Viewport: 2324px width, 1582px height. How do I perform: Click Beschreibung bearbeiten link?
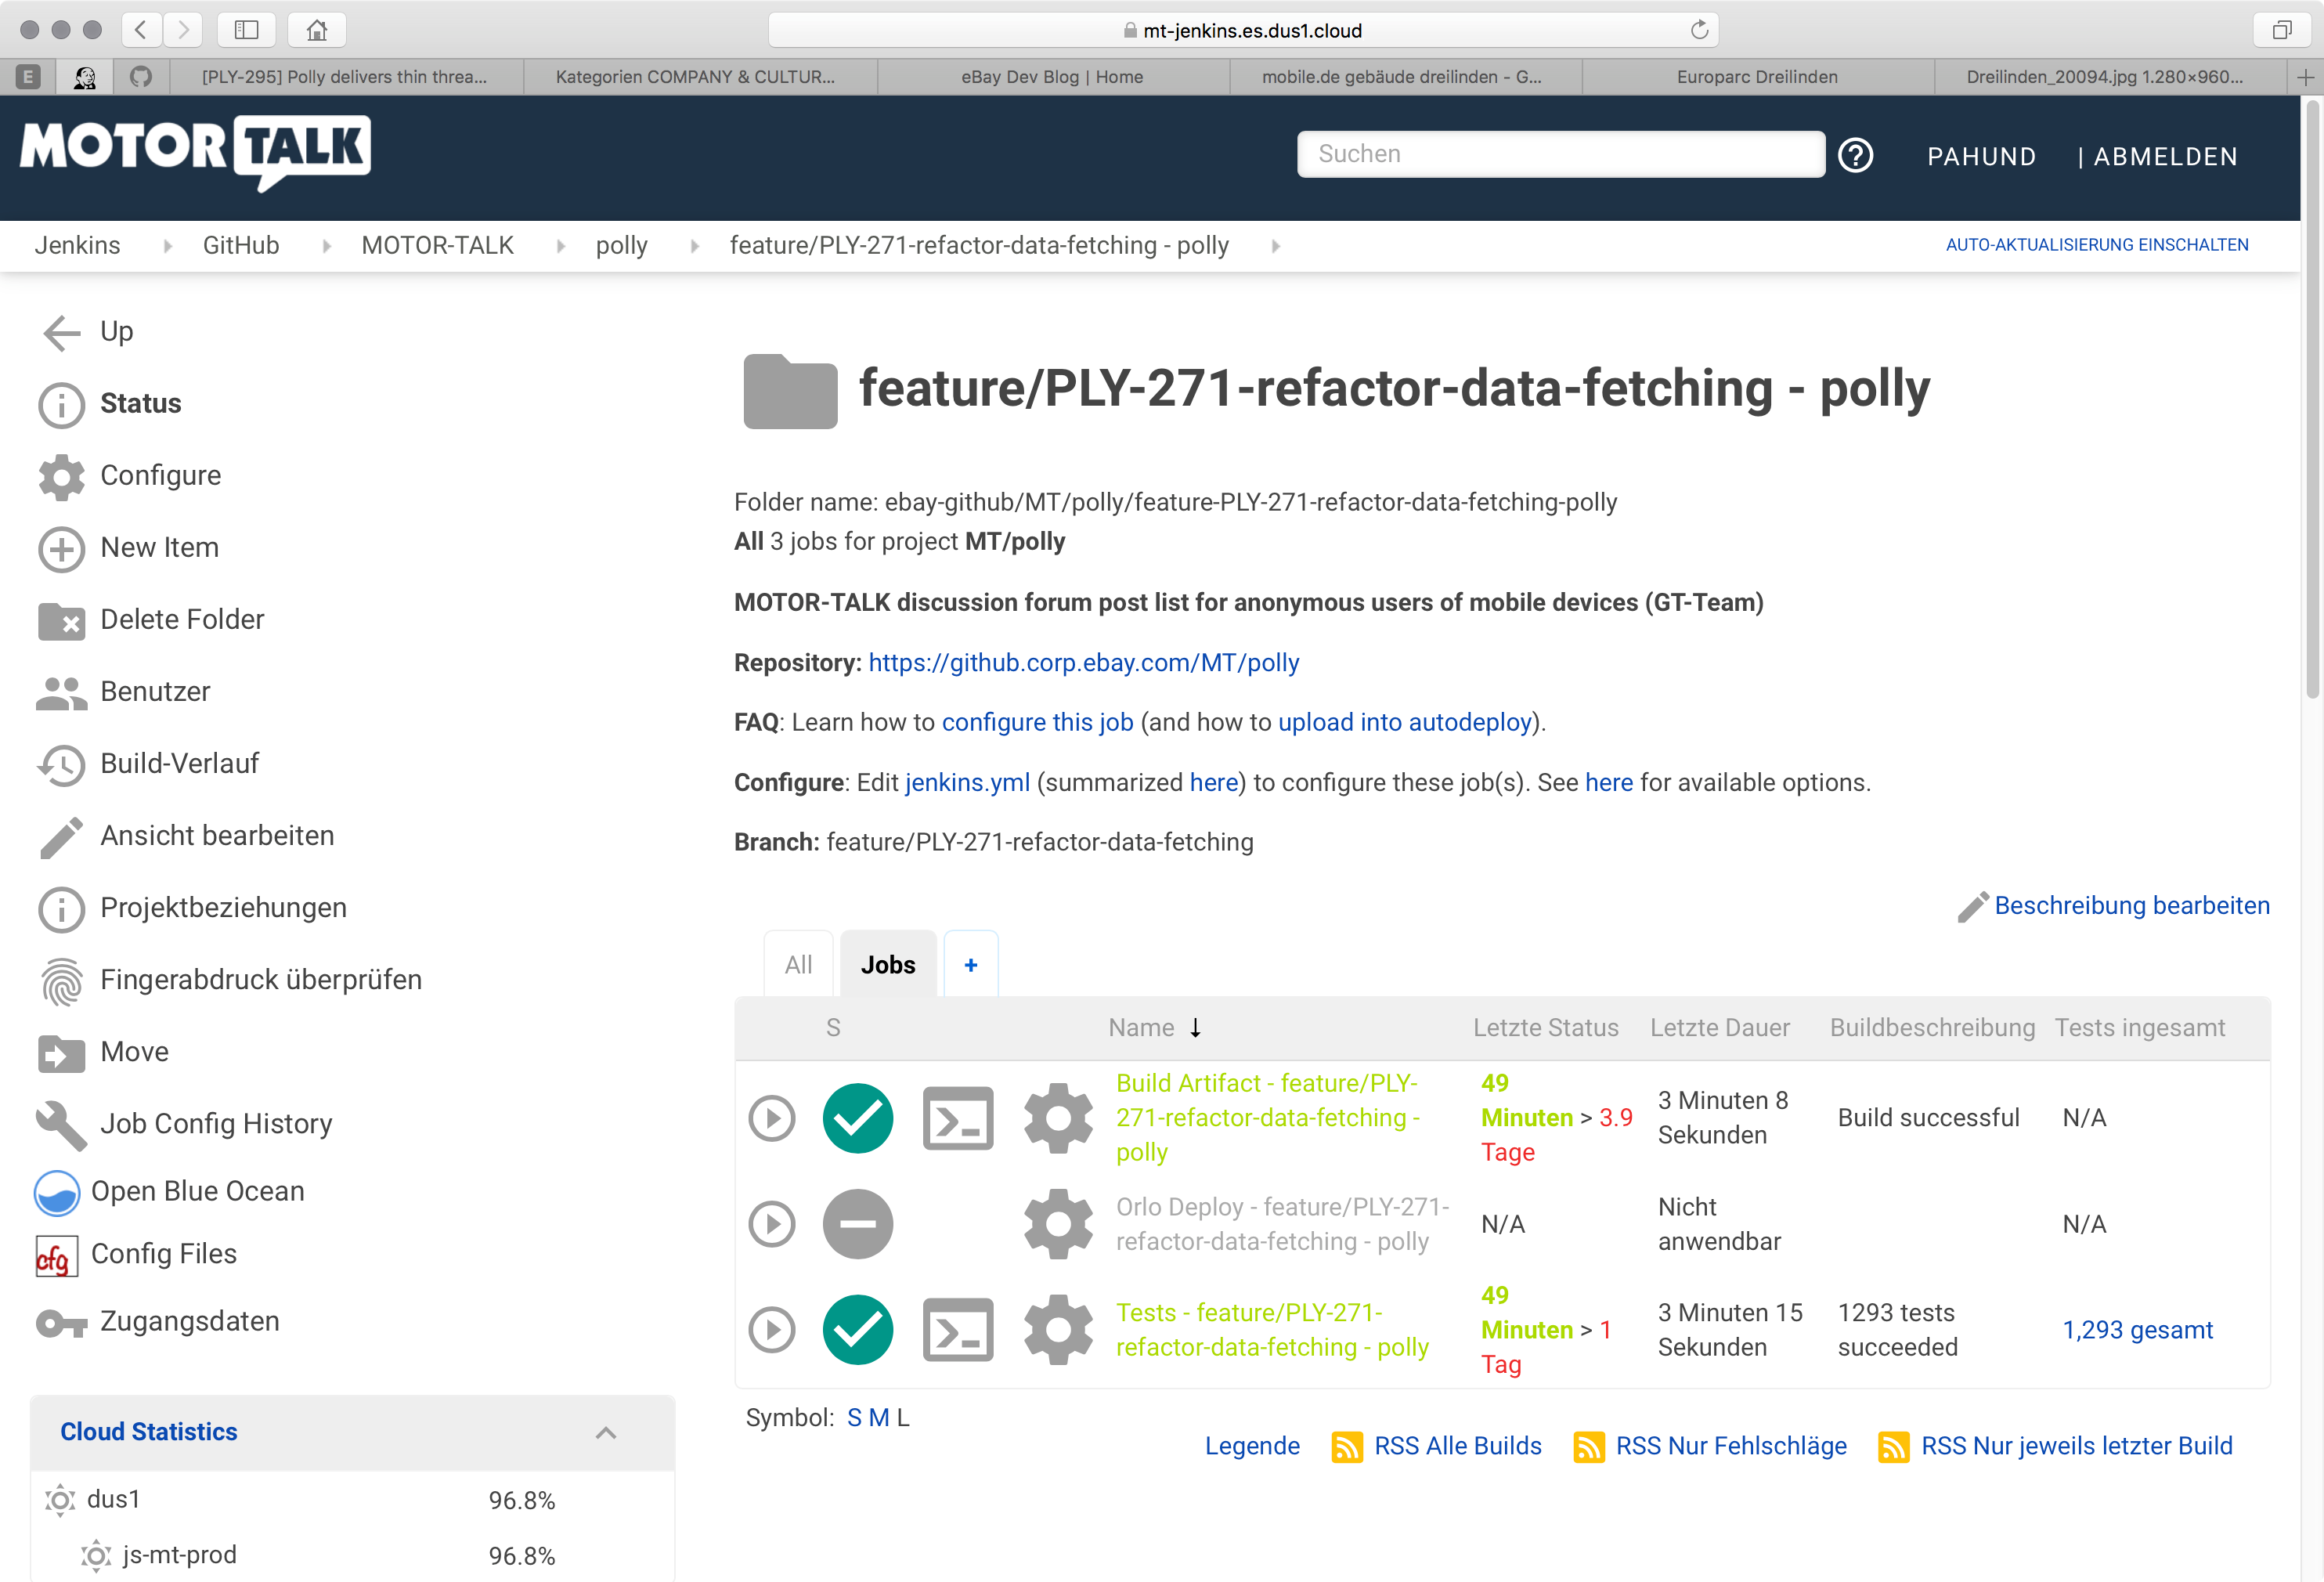click(x=2132, y=906)
